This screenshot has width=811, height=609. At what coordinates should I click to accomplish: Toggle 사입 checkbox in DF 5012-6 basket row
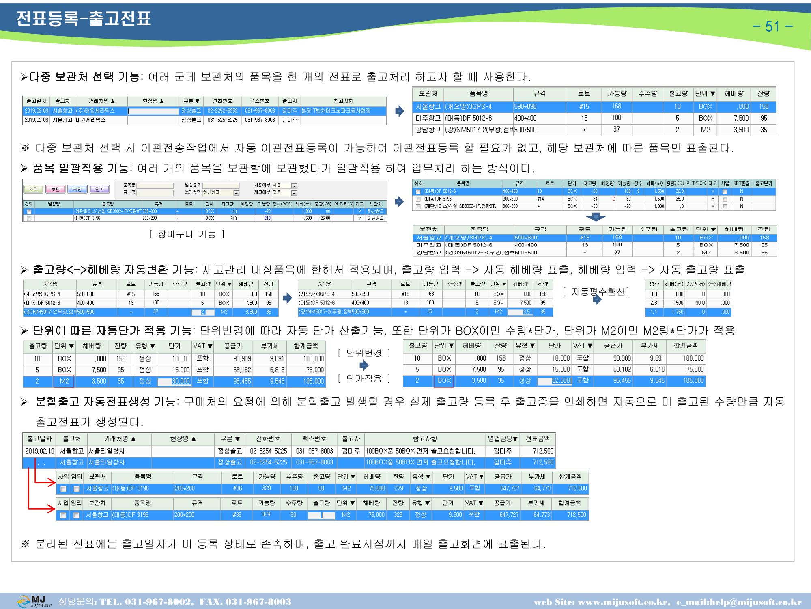(x=725, y=192)
